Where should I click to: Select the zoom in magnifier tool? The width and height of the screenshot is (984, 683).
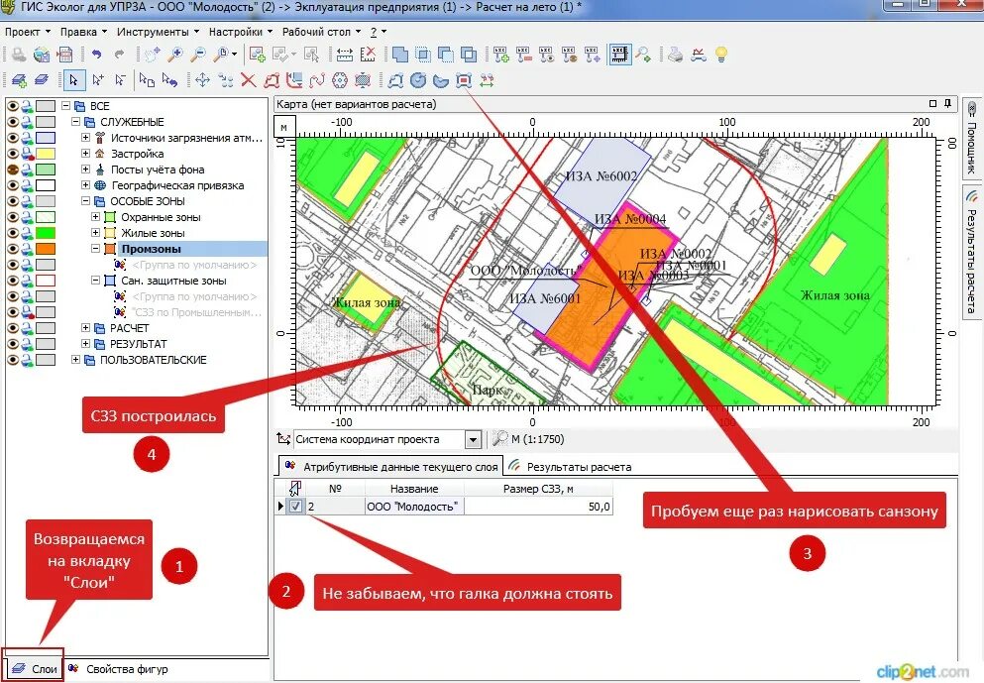tap(174, 55)
